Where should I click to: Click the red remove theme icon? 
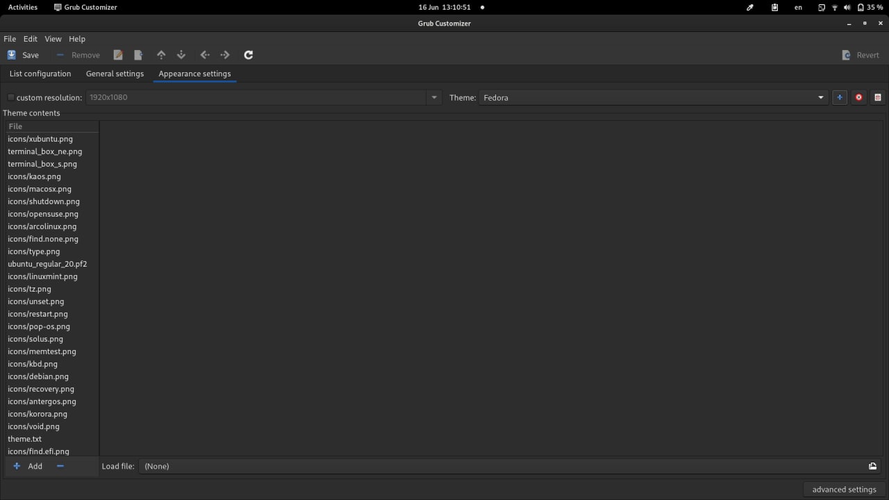coord(858,97)
